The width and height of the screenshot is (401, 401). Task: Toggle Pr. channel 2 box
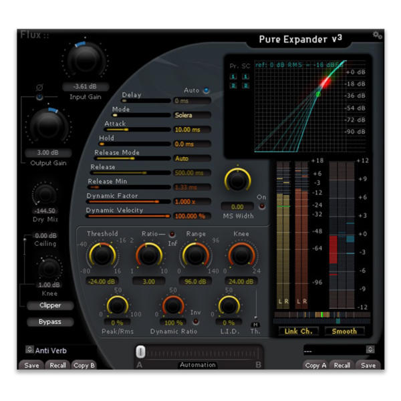point(233,86)
